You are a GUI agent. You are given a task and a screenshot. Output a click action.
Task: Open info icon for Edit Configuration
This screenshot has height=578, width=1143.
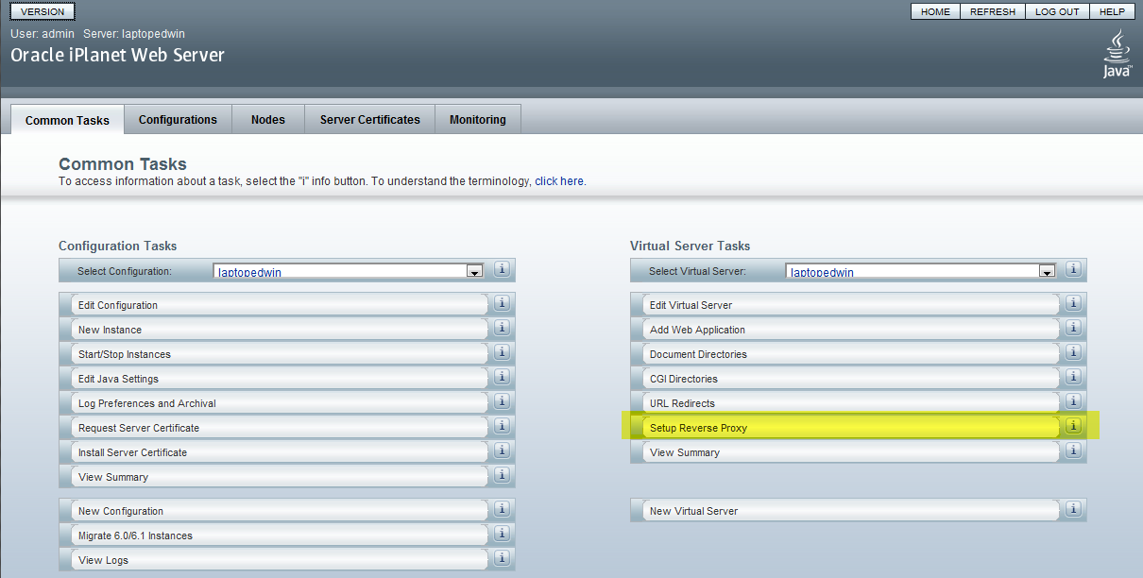click(502, 303)
